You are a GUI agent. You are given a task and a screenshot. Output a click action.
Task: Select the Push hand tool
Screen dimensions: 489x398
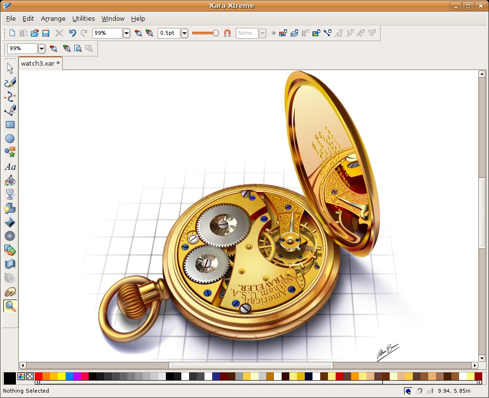click(10, 292)
